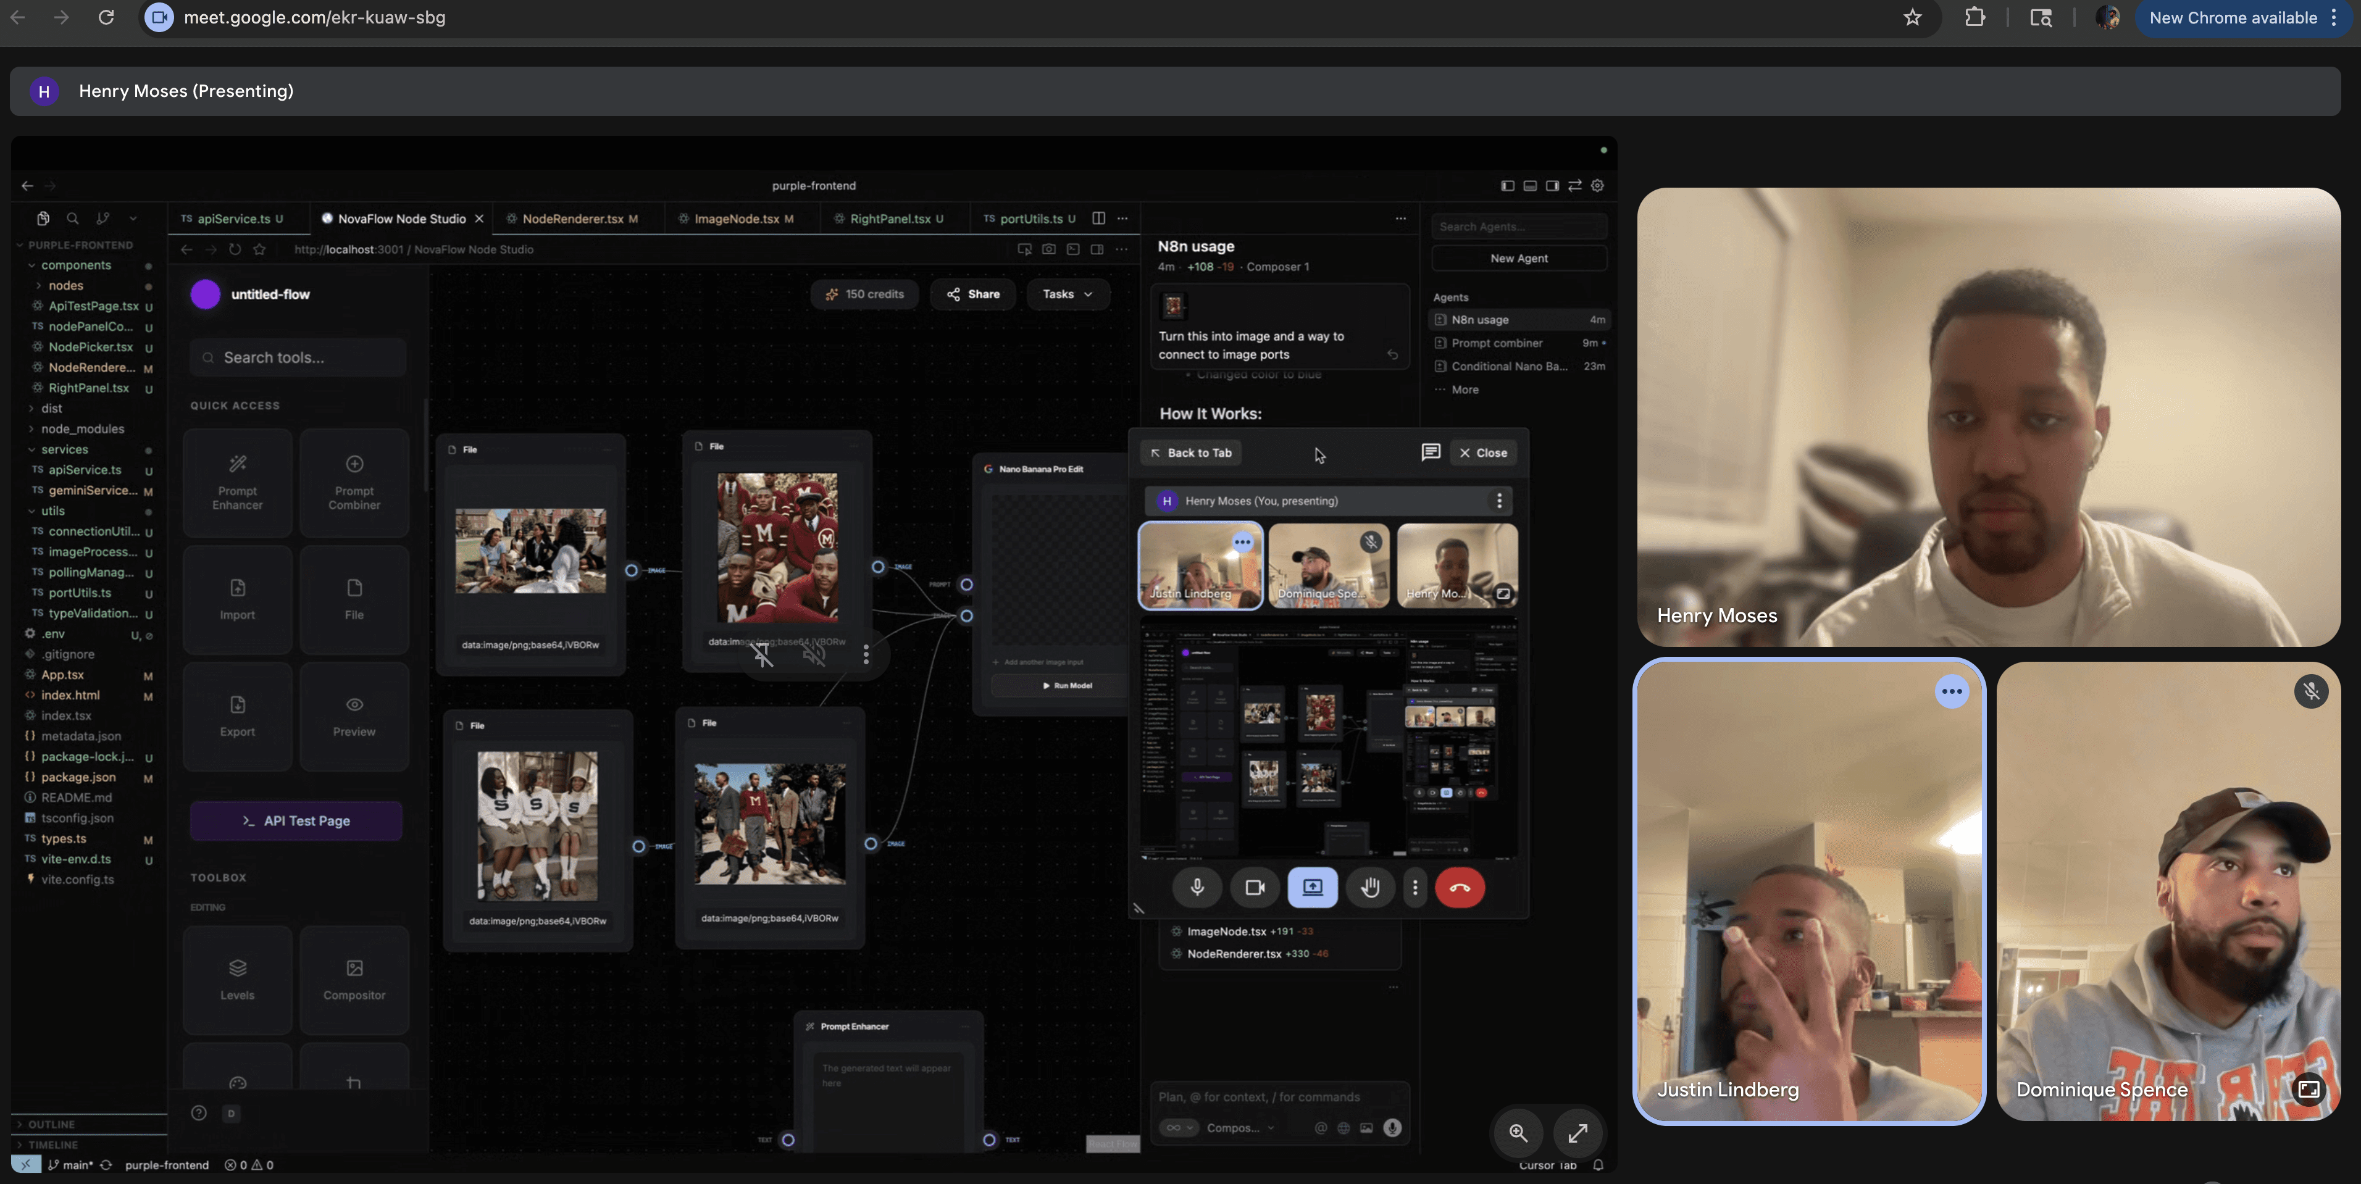Open Justin Lindberg's three-dot options
Screen dimensions: 2361x1184
tap(1951, 691)
